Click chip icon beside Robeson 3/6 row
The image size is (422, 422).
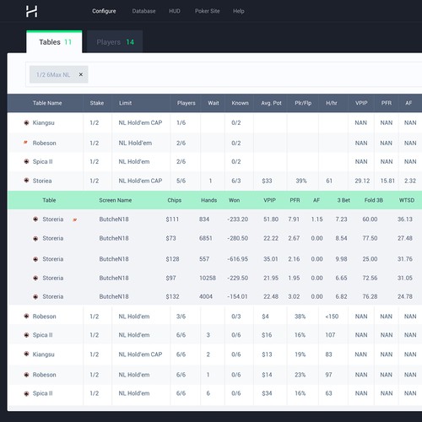(26, 316)
